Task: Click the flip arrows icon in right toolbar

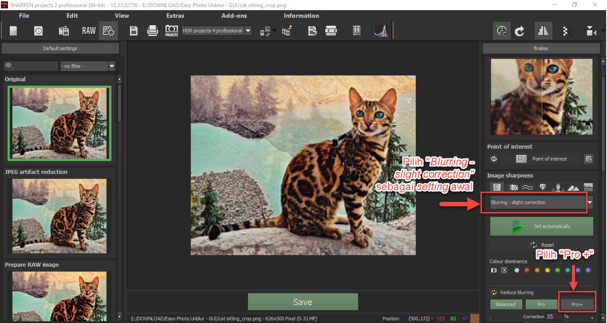Action: 591,31
